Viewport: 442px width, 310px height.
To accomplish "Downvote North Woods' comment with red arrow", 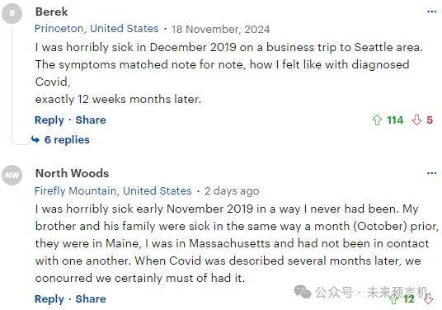I will tap(429, 298).
